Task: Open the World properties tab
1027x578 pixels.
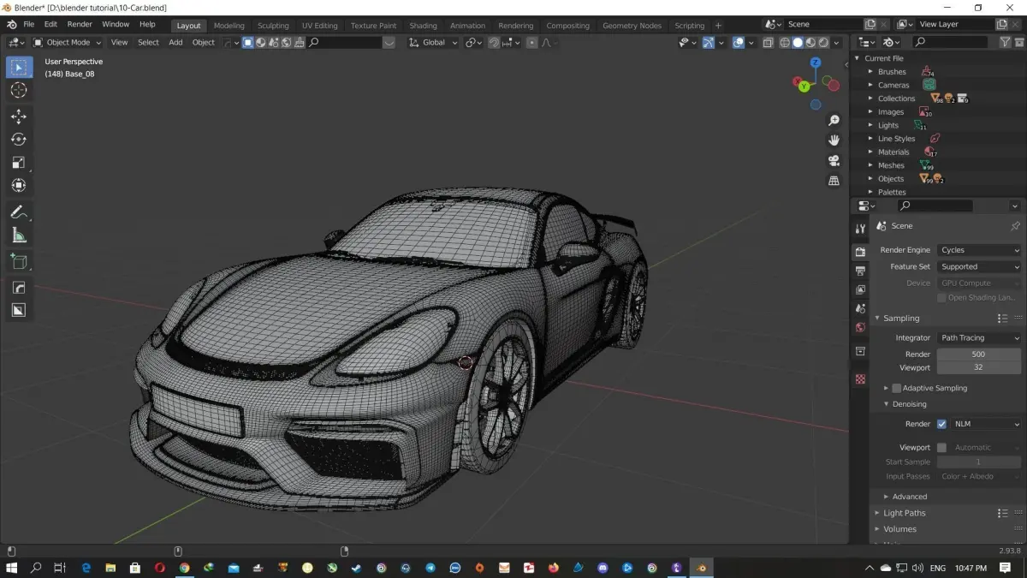Action: pos(860,327)
